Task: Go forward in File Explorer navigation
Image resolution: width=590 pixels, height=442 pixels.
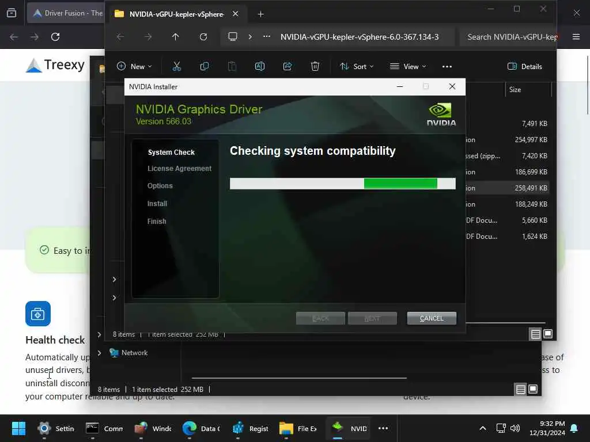Action: [148, 37]
